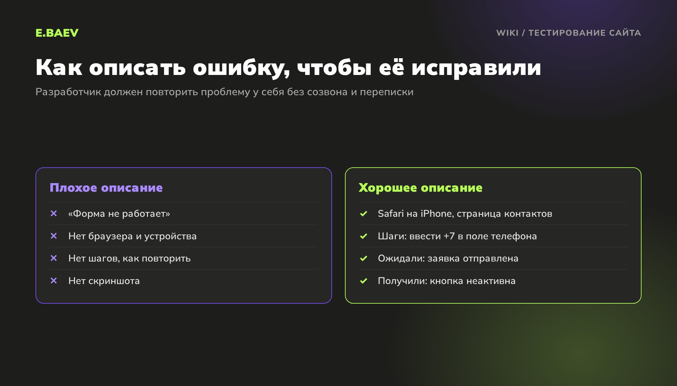Select the heading Как описать ошибку, чтобы её исправили
The width and height of the screenshot is (677, 386).
[288, 68]
